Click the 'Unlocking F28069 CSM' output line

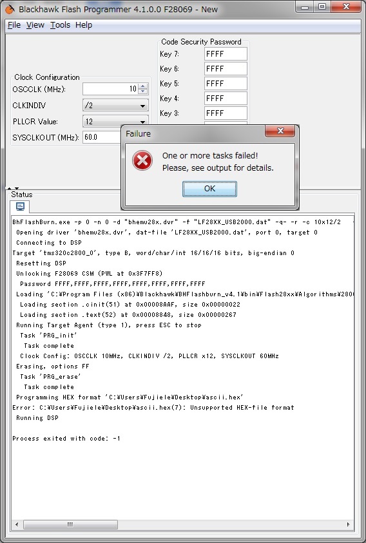click(x=90, y=274)
